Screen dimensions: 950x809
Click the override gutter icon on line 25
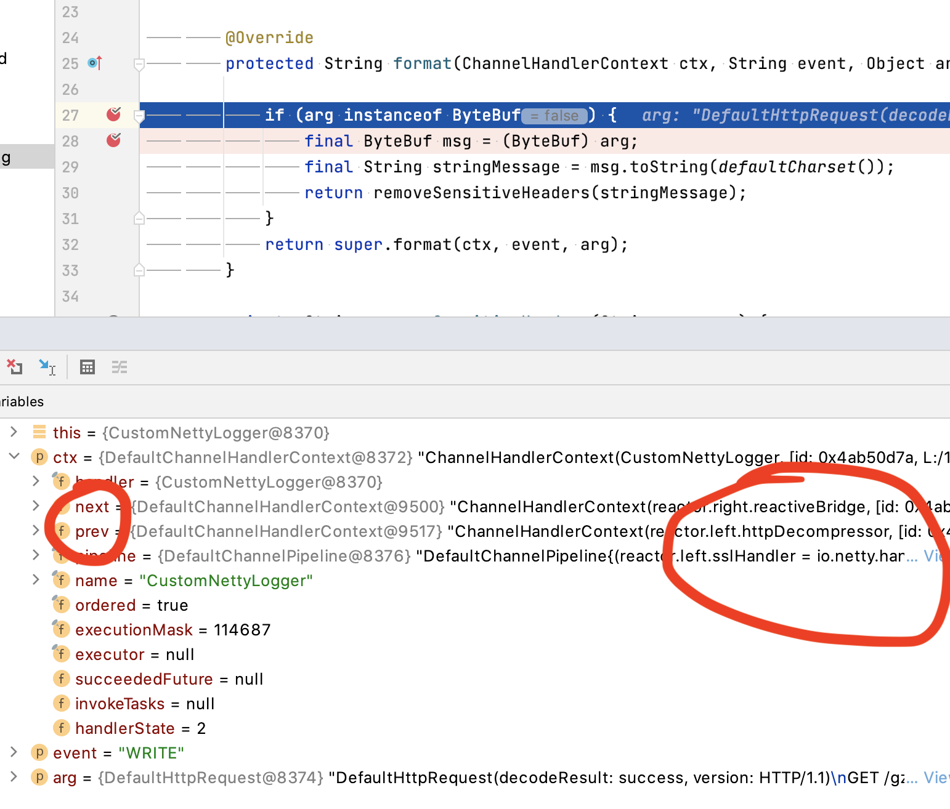(x=95, y=63)
